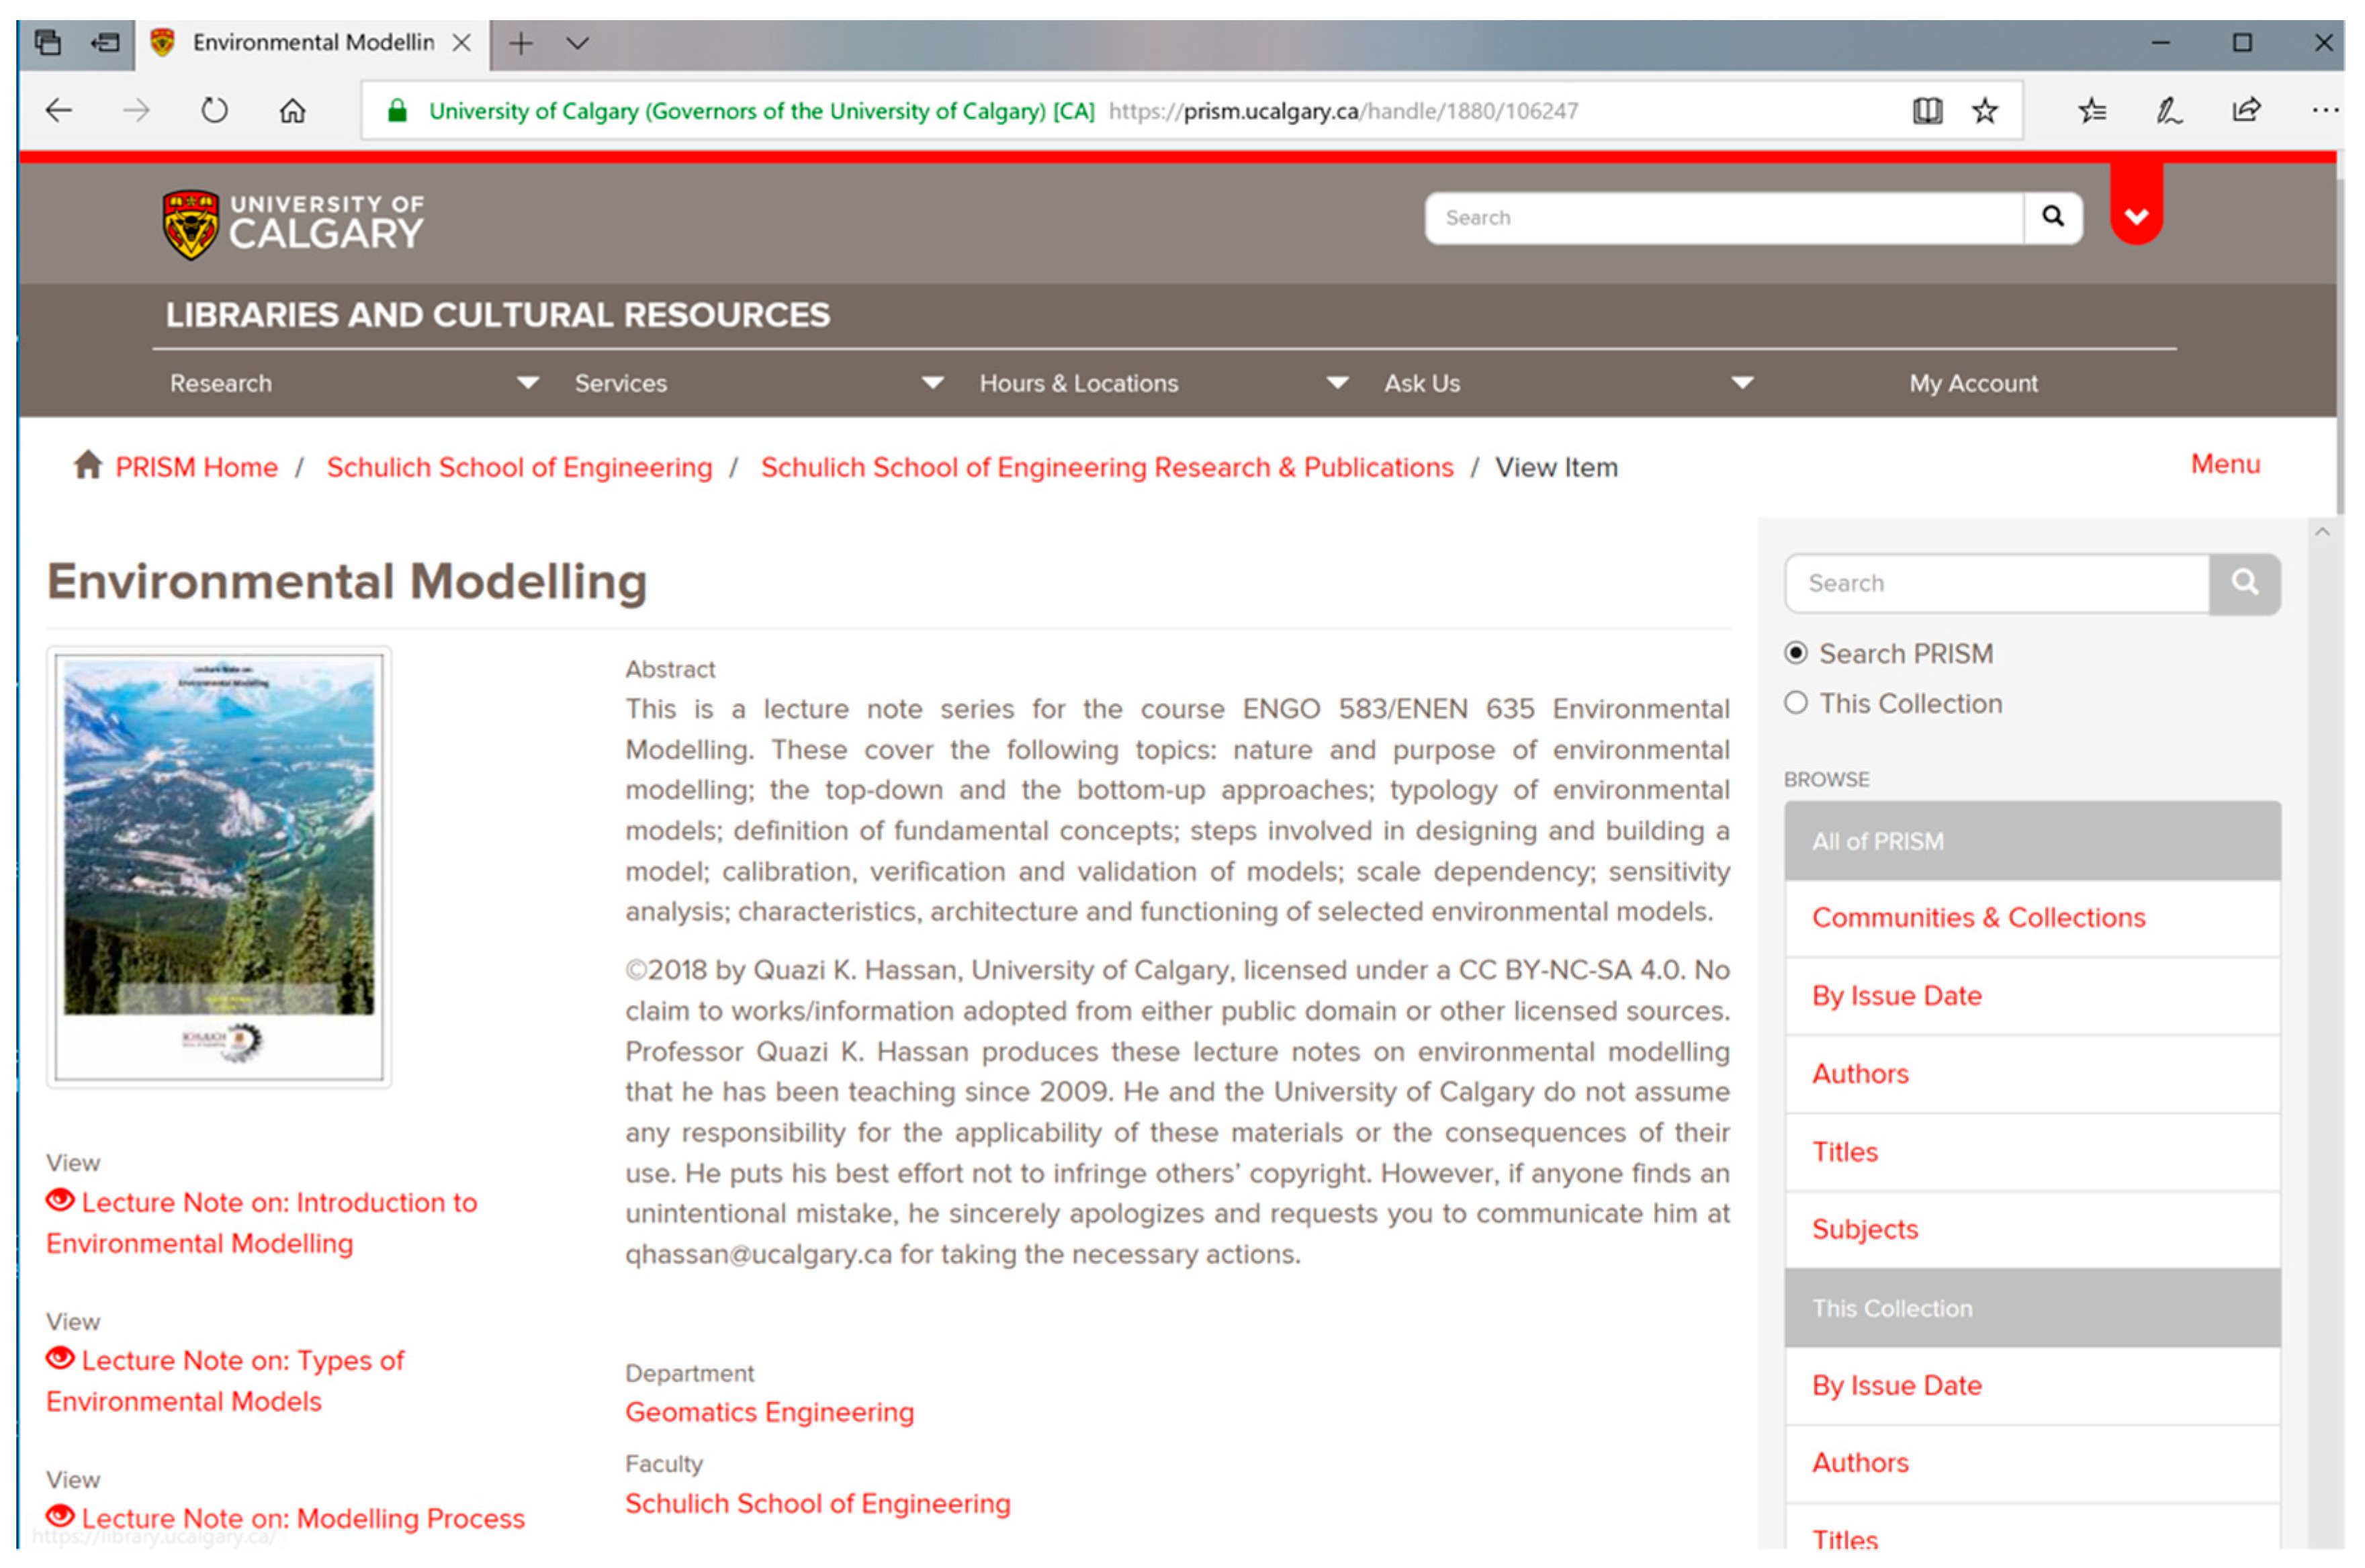The height and width of the screenshot is (1568, 2365).
Task: Click the browser Back arrow
Action: [x=60, y=110]
